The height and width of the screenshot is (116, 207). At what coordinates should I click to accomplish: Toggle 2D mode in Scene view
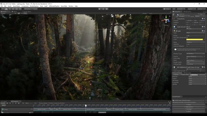[x=16, y=14]
